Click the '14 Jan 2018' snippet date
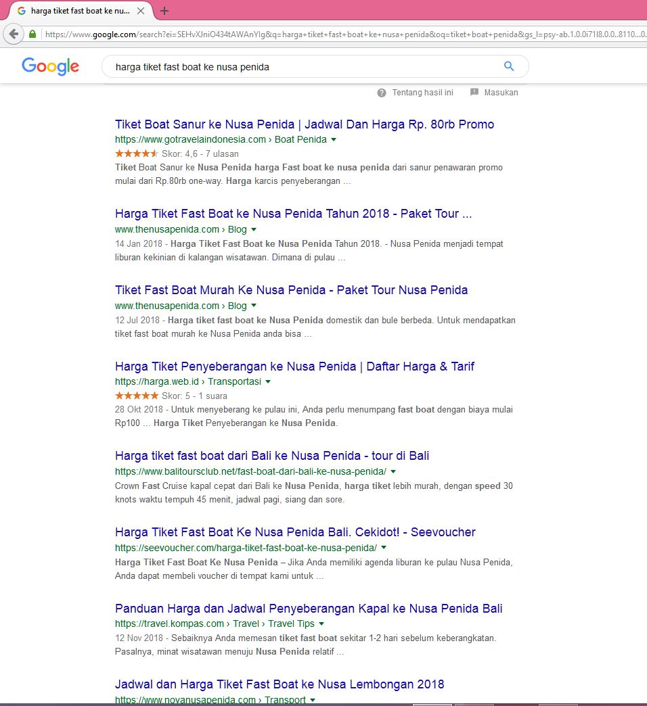647x706 pixels. 138,244
